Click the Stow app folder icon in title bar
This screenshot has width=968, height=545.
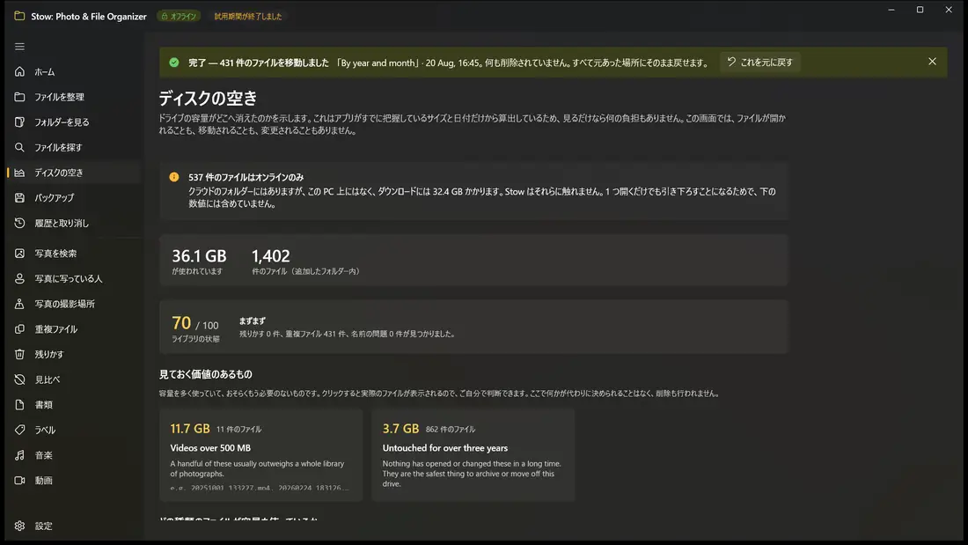19,16
